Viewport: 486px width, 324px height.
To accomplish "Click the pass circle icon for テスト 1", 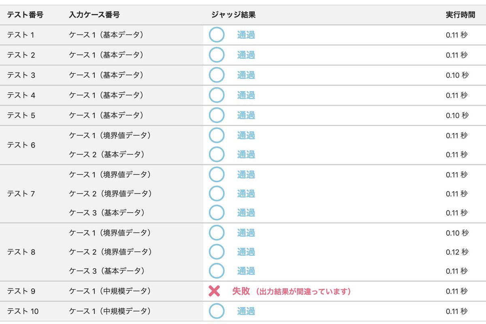I will 217,35.
